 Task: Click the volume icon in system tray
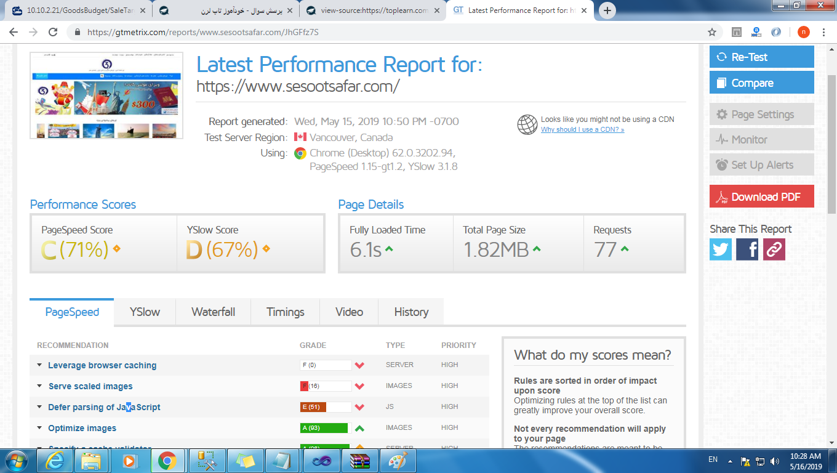(x=774, y=461)
